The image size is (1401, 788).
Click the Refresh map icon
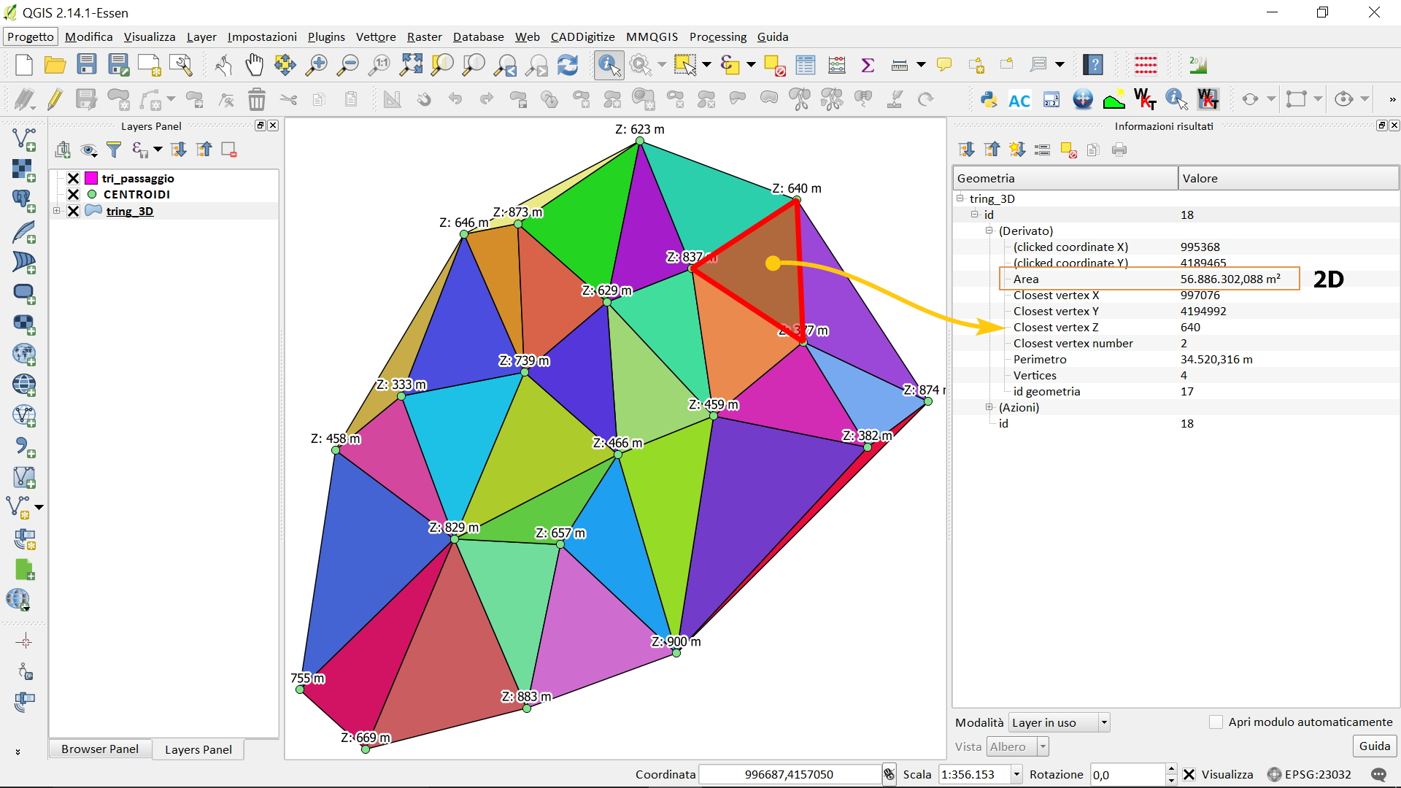coord(568,65)
